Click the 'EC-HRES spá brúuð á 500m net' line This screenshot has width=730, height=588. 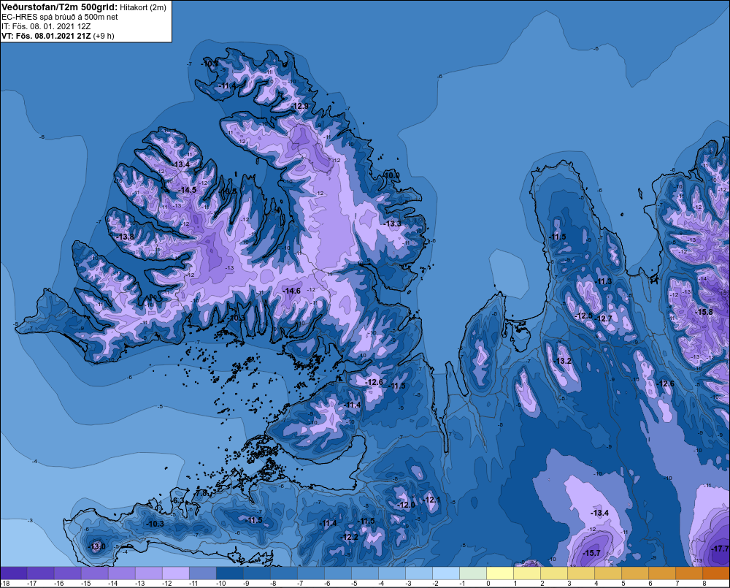pos(60,17)
